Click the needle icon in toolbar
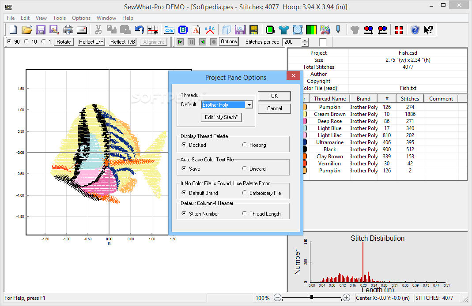The width and height of the screenshot is (472, 306). tap(338, 30)
